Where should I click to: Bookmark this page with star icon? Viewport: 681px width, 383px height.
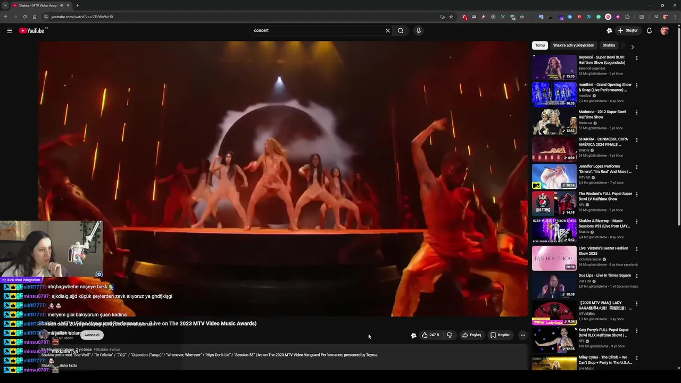click(x=451, y=16)
